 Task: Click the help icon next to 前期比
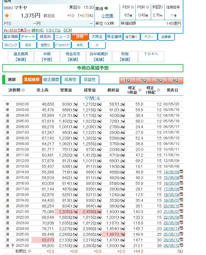29,251
